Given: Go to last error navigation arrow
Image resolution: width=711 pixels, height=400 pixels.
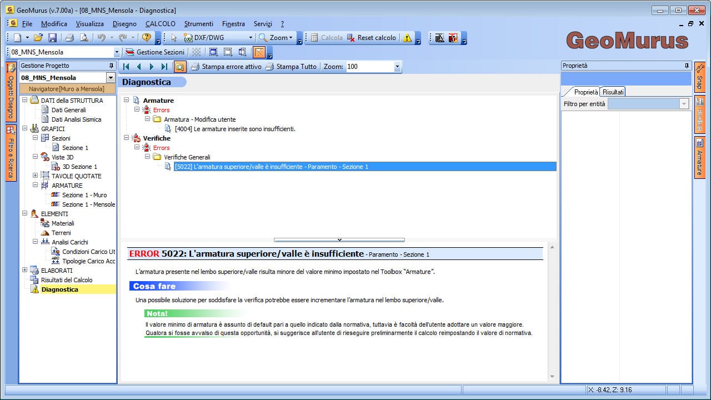Looking at the screenshot, I should click(x=164, y=67).
